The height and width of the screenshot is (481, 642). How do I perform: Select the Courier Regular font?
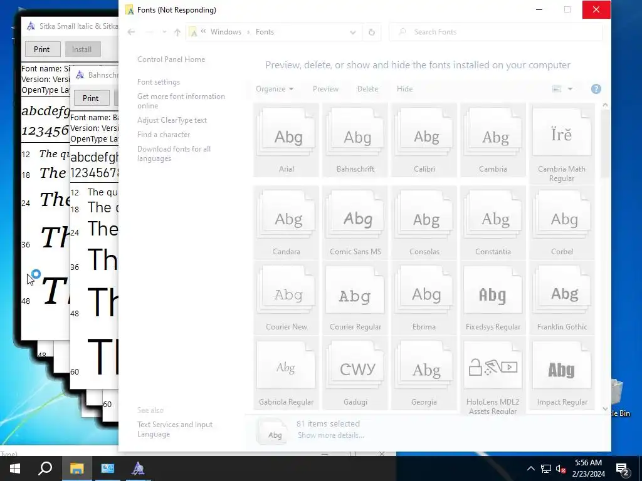coord(355,297)
